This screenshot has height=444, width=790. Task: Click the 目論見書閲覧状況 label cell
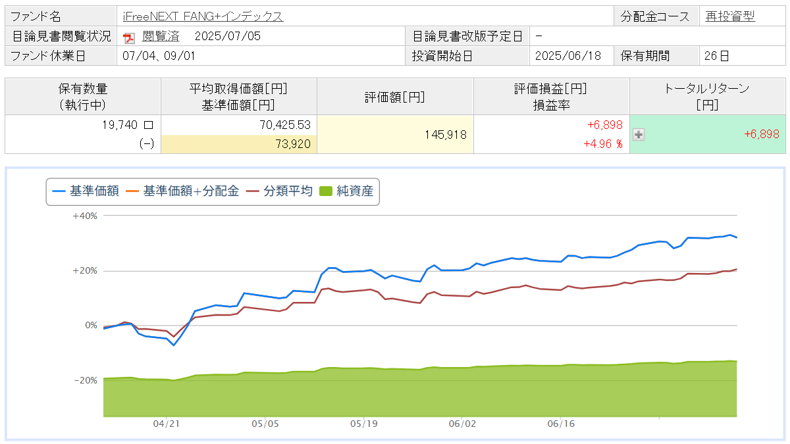click(62, 36)
